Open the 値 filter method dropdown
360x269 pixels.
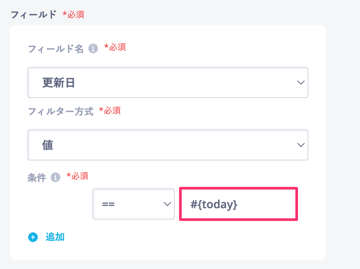(167, 145)
